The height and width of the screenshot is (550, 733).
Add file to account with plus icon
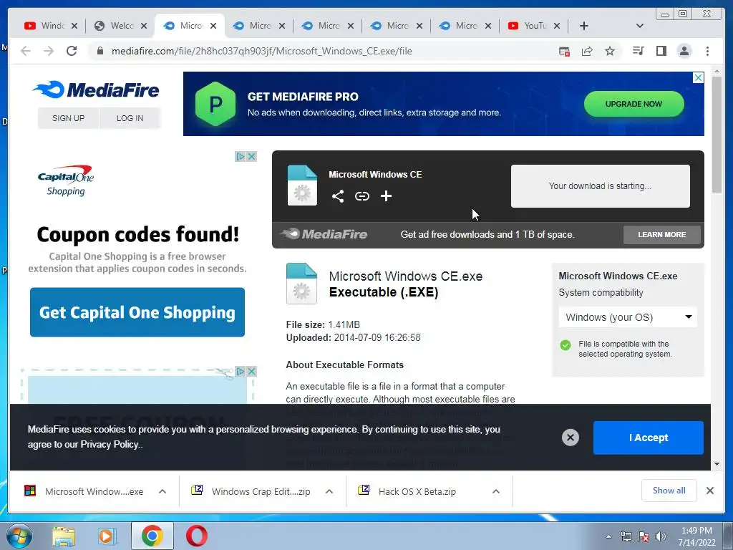pyautogui.click(x=386, y=196)
